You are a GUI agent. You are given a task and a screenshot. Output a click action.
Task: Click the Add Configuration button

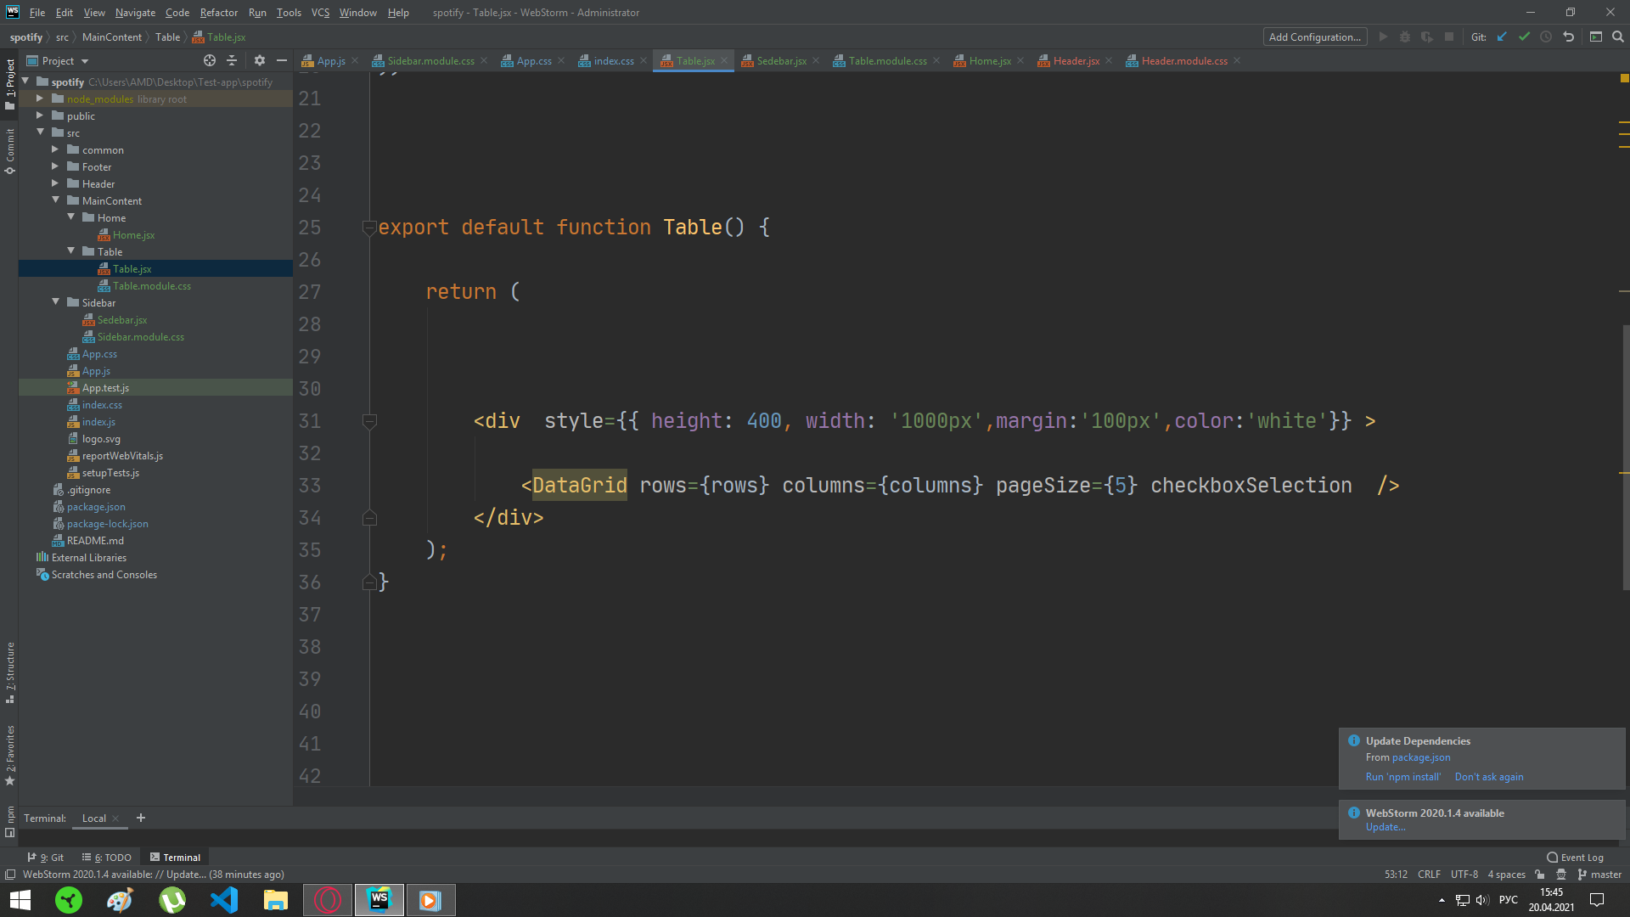tap(1314, 37)
